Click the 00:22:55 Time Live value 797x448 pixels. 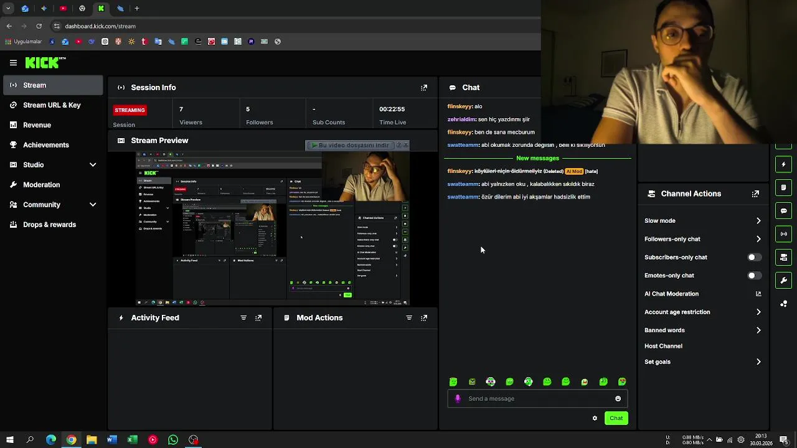[392, 110]
